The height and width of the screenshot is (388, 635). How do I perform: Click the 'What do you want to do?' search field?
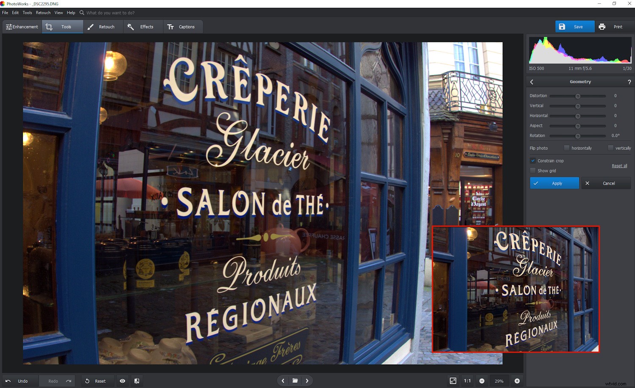pyautogui.click(x=111, y=13)
